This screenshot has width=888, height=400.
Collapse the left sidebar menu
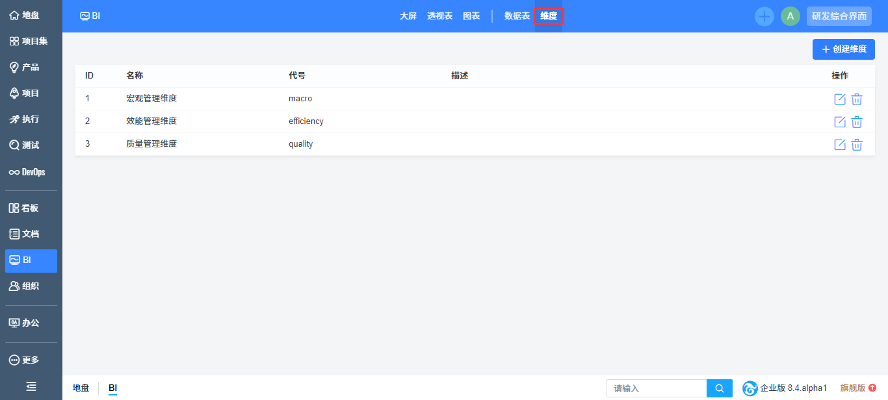pos(31,386)
